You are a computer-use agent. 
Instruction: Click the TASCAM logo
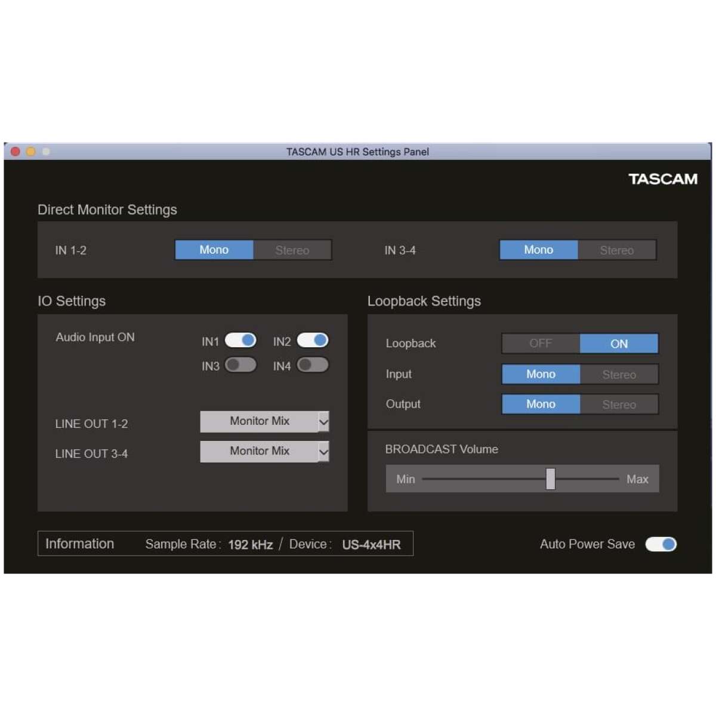[x=663, y=179]
